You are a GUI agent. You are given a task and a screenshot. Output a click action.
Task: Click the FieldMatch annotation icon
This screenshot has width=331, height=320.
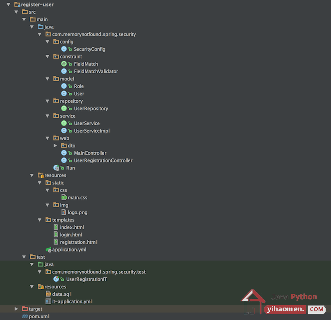[x=64, y=64]
